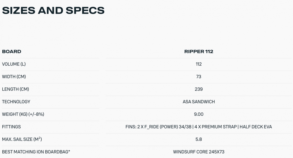
Task: Click the VOLUME (L) row label
Action: pyautogui.click(x=16, y=64)
